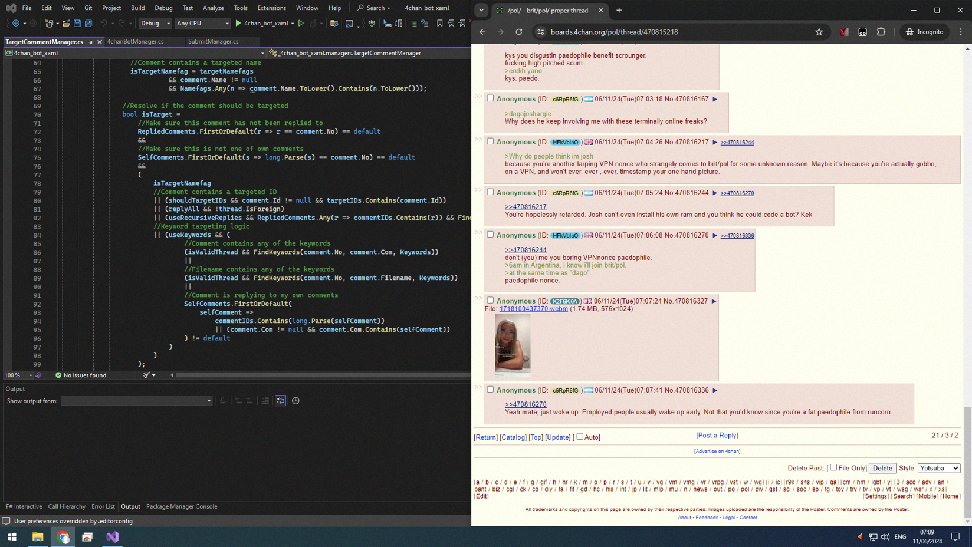This screenshot has height=547, width=972.
Task: Click the Chrome address bar URL
Action: tap(614, 32)
